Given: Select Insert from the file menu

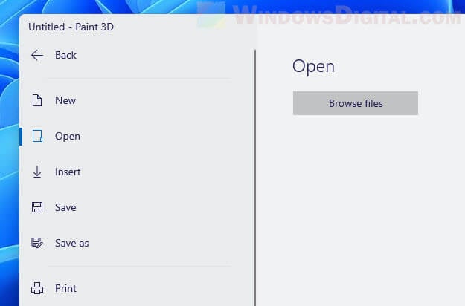Looking at the screenshot, I should [68, 172].
